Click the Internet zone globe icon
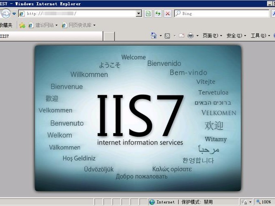The width and height of the screenshot is (275, 206). [152, 202]
